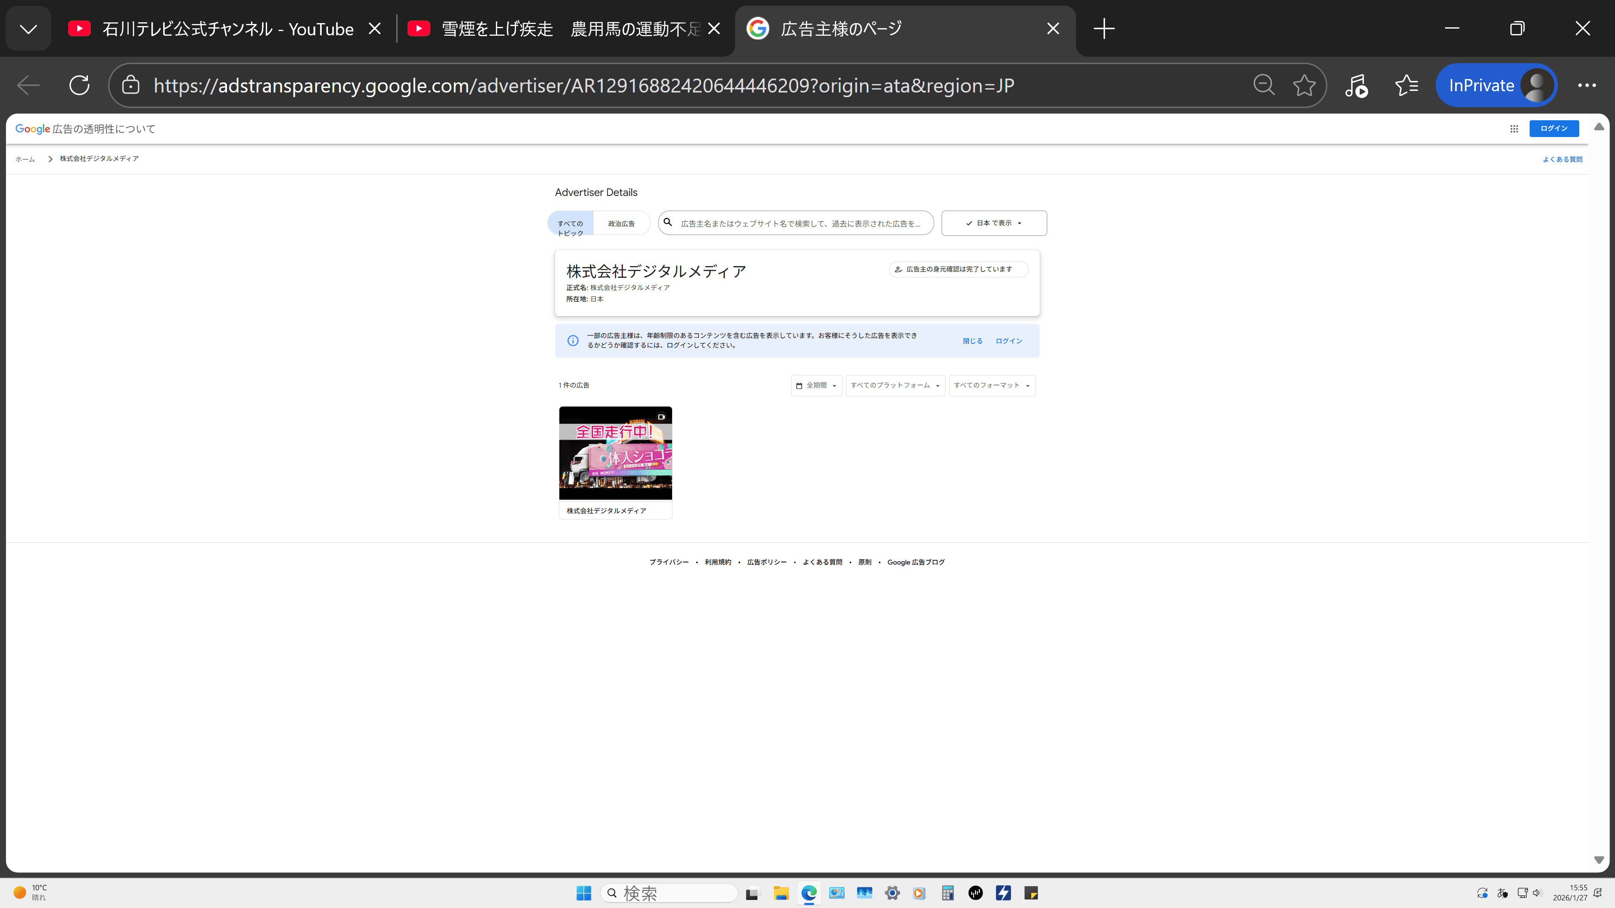Click the video format icon on ad thumbnail
This screenshot has width=1615, height=908.
661,417
